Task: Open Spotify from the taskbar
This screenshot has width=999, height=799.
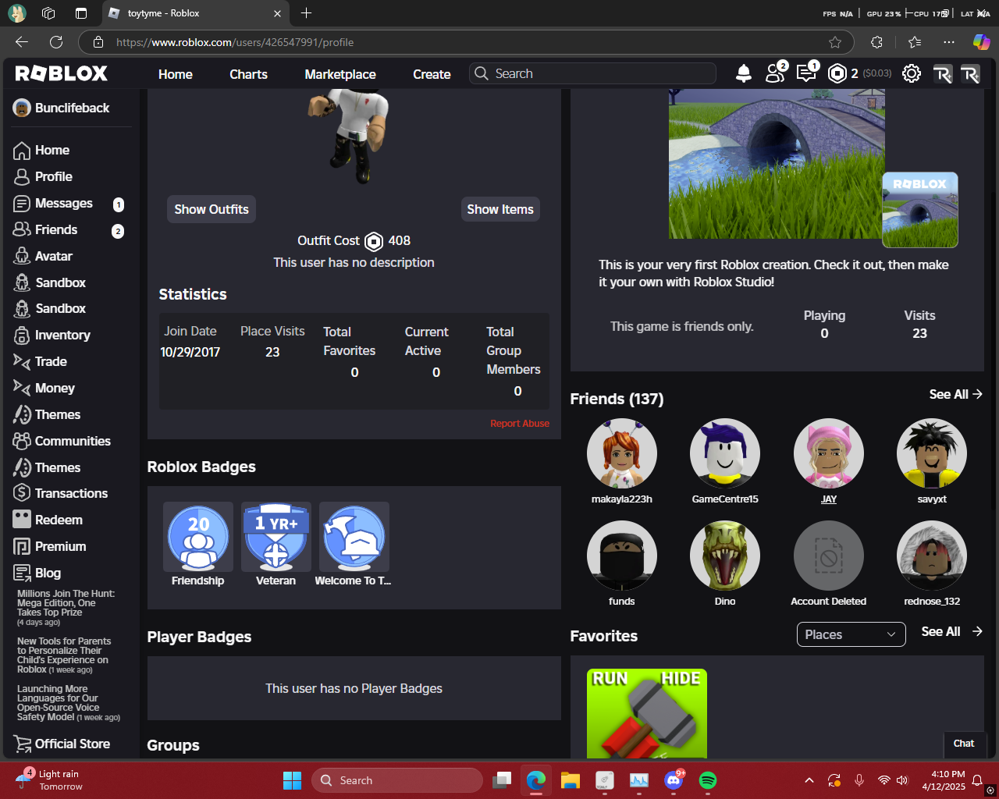Action: pos(708,780)
